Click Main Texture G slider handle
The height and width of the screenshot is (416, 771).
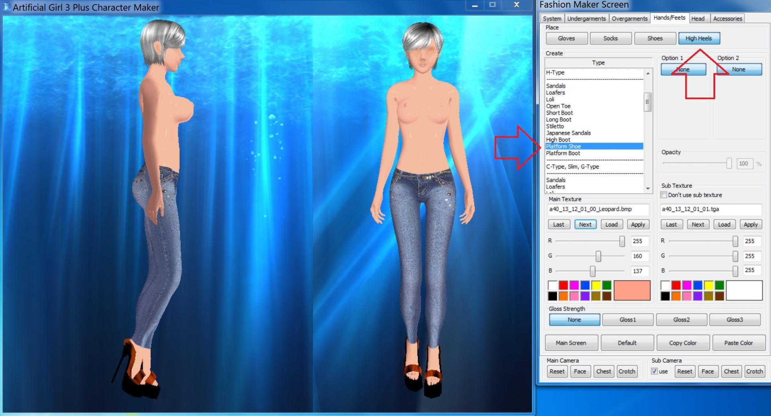(x=598, y=256)
